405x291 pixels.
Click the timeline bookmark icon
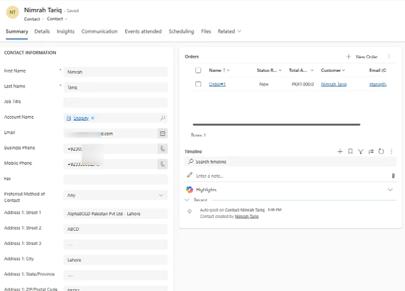[x=350, y=152]
